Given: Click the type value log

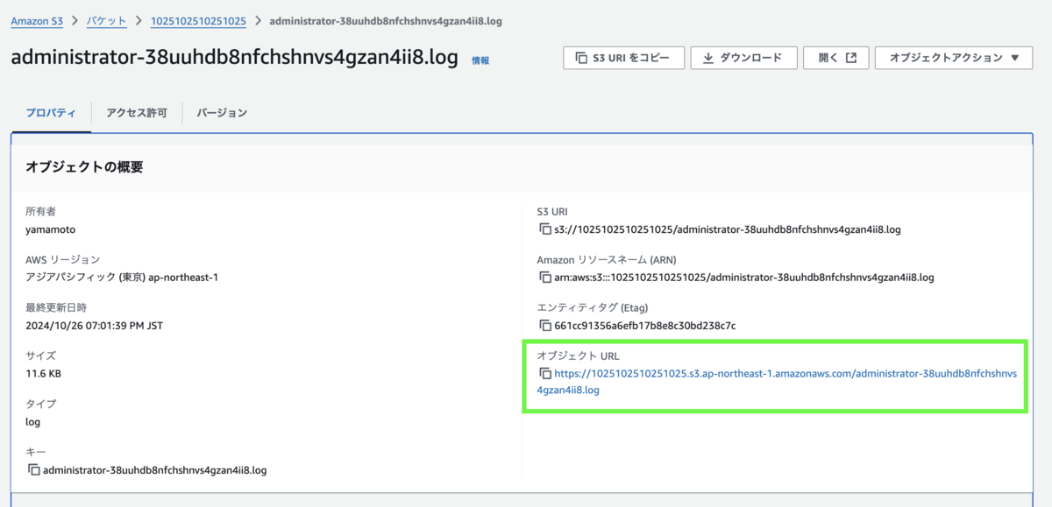Looking at the screenshot, I should [33, 422].
